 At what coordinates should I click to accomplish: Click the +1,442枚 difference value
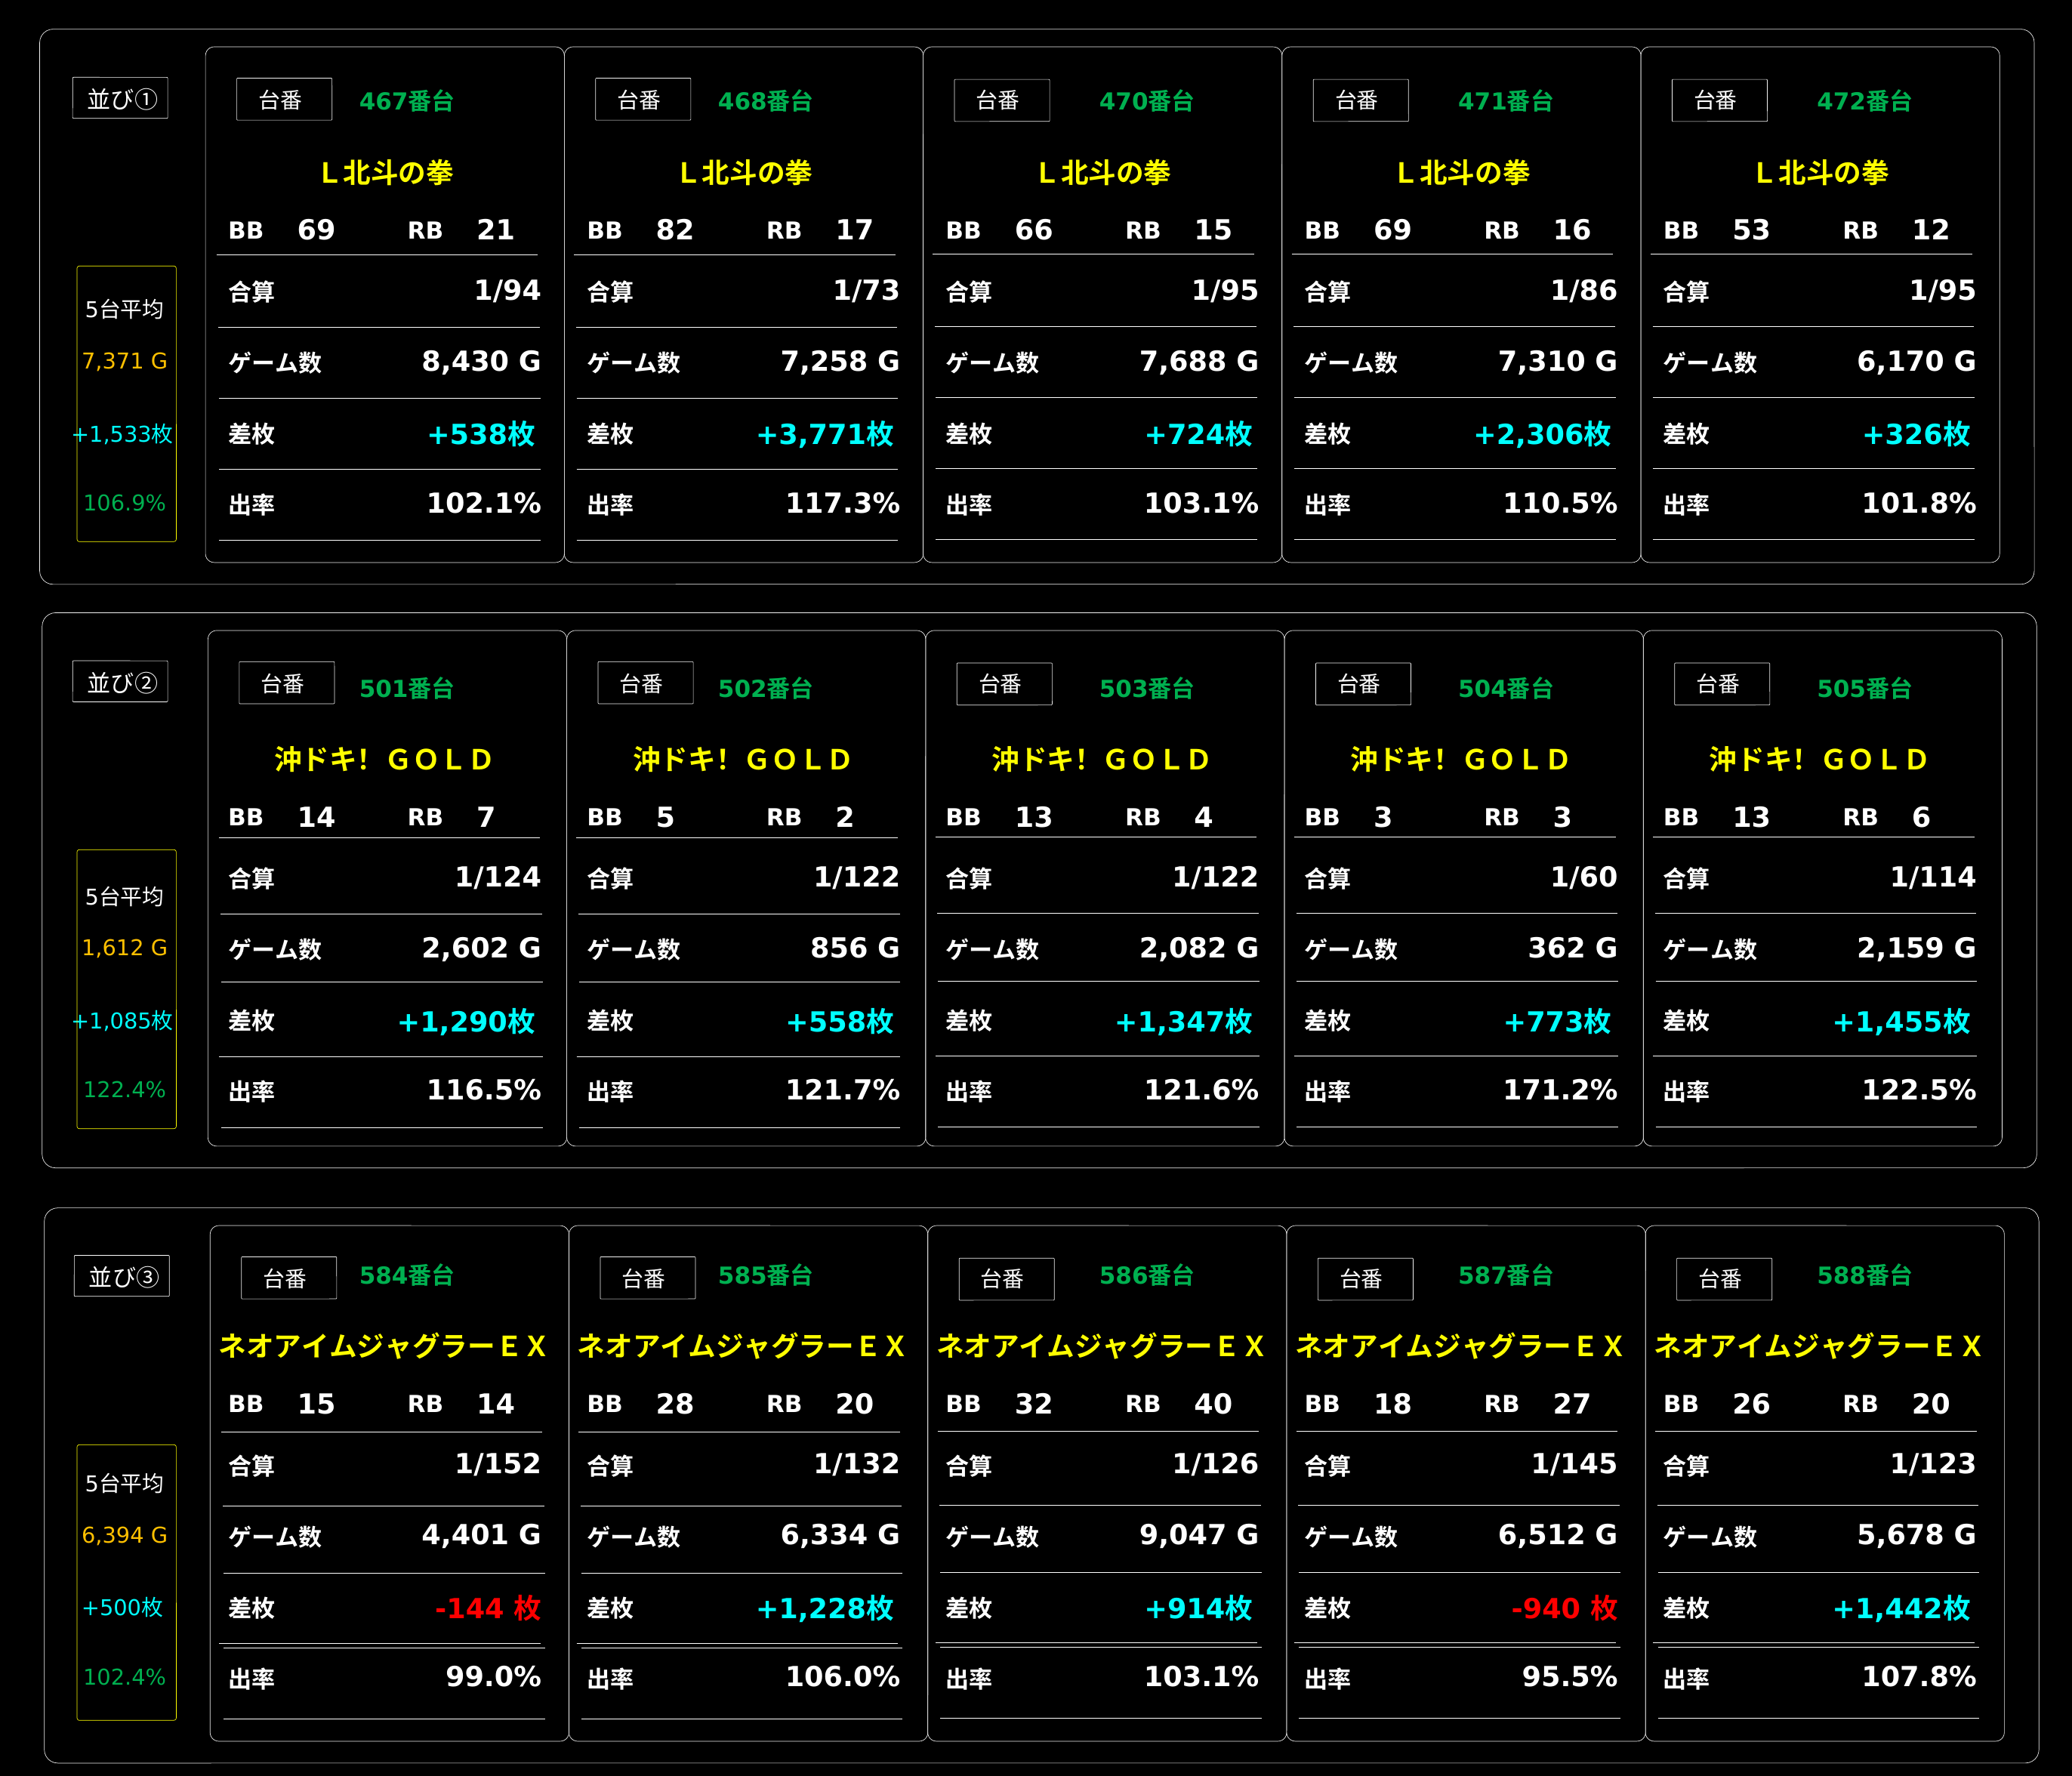tap(1902, 1608)
